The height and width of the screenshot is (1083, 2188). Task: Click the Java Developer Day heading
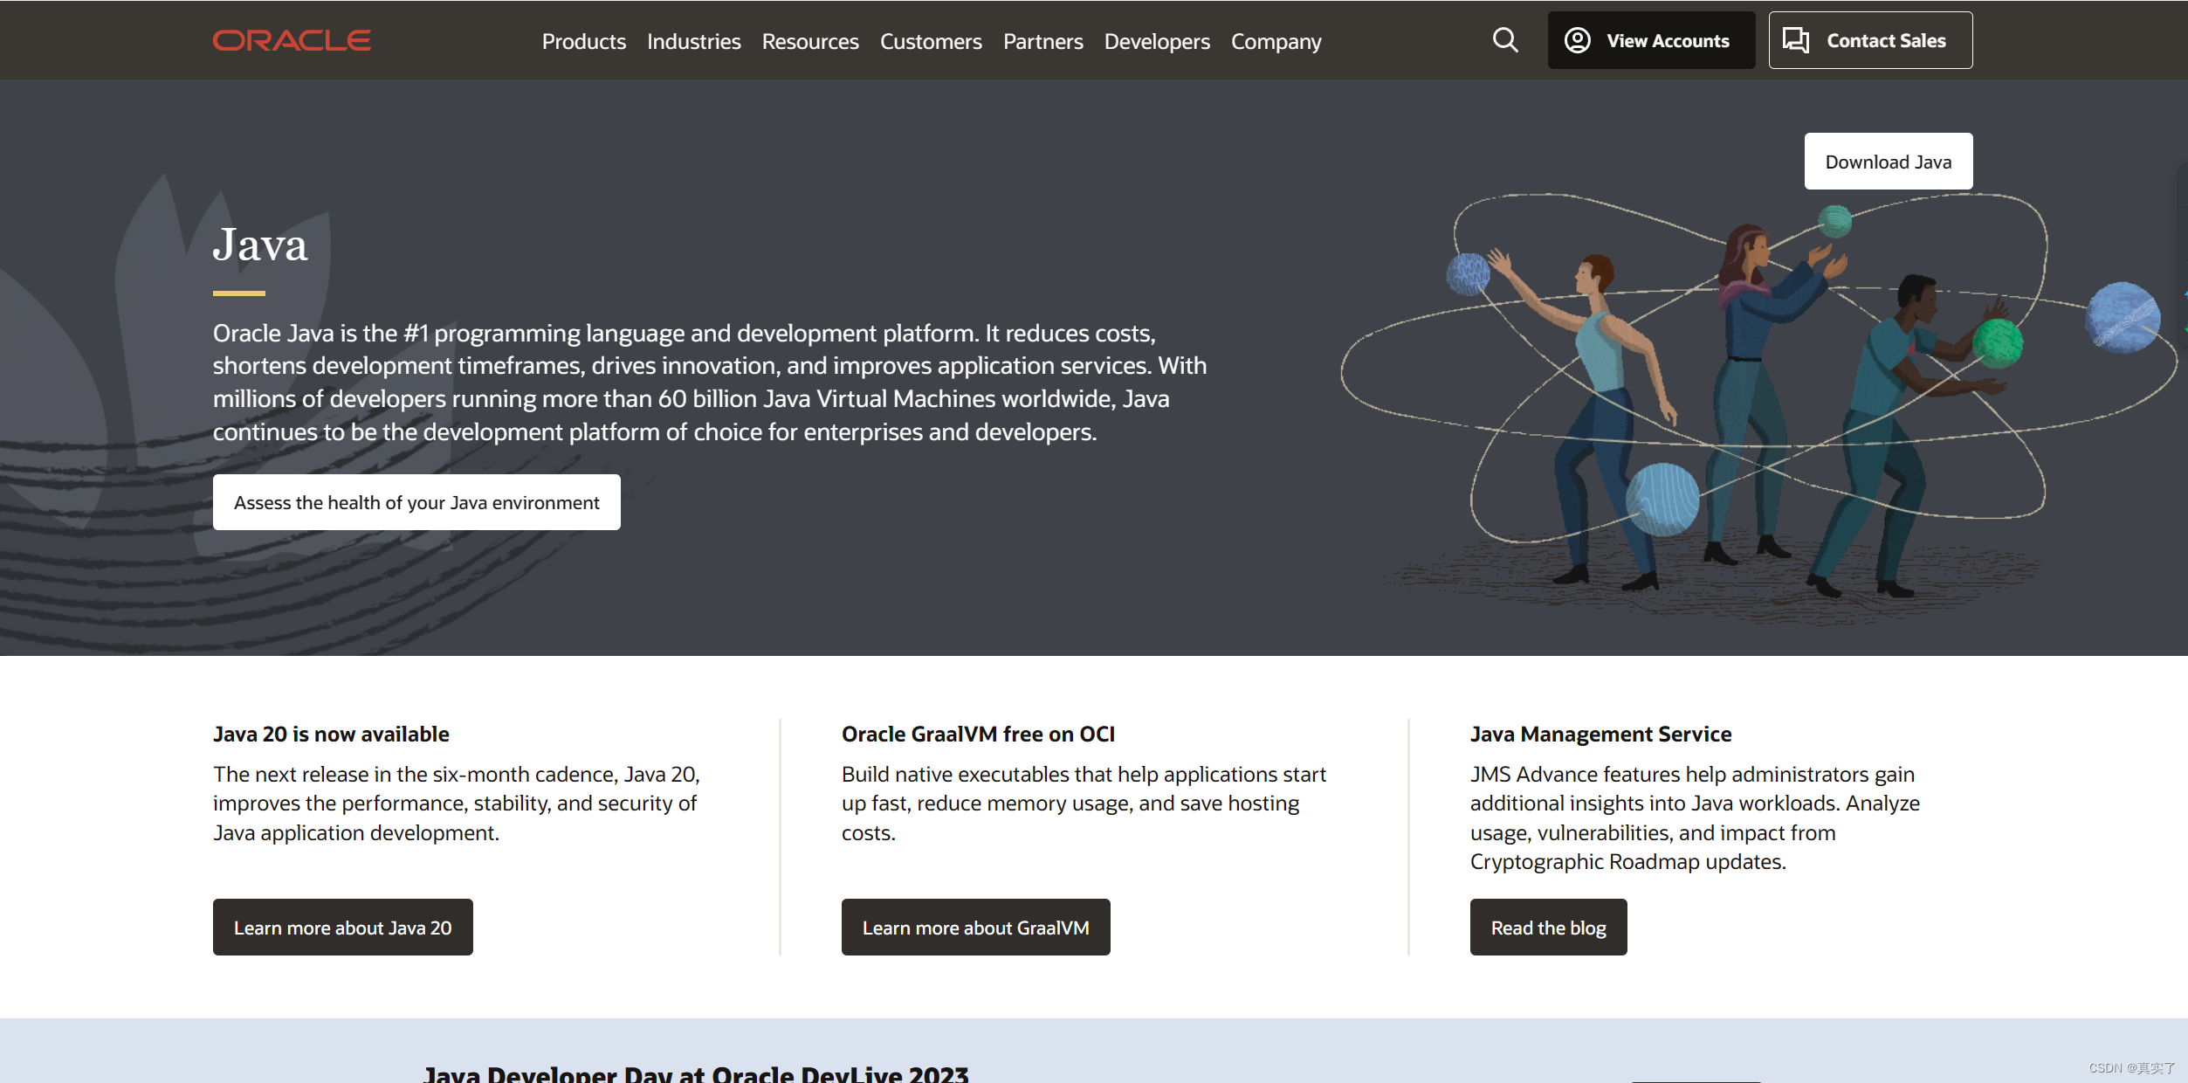[696, 1073]
